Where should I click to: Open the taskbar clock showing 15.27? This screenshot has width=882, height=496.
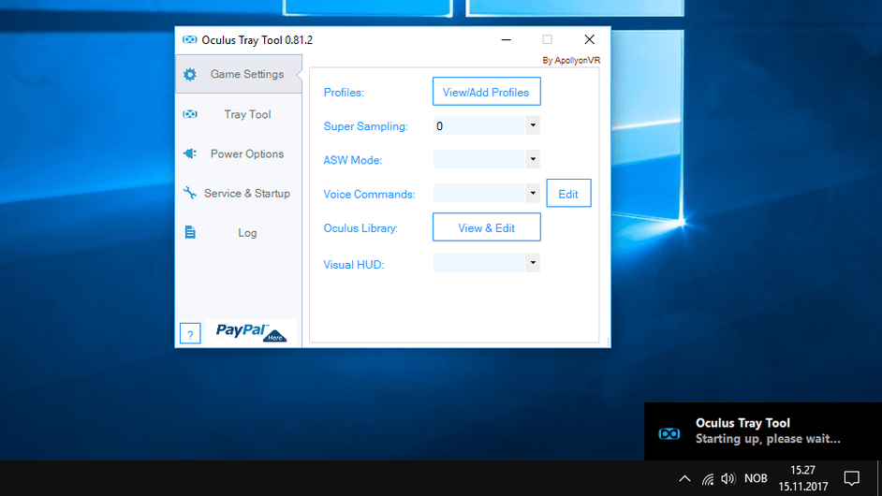(x=802, y=478)
